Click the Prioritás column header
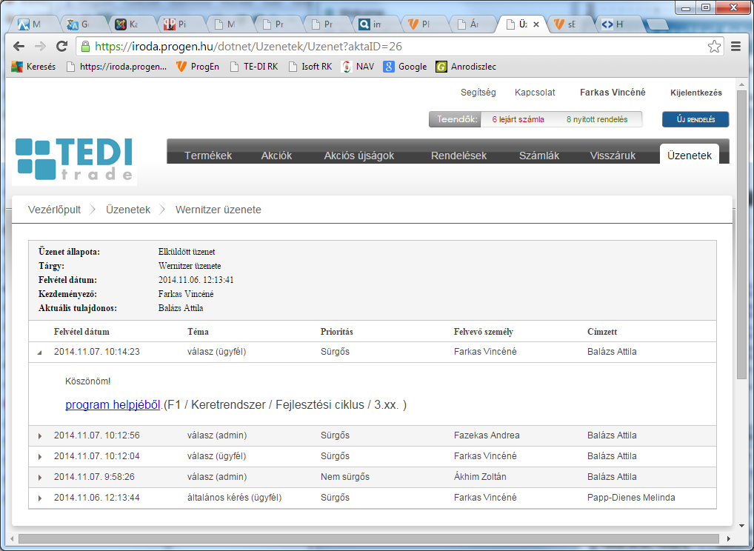 click(x=336, y=332)
